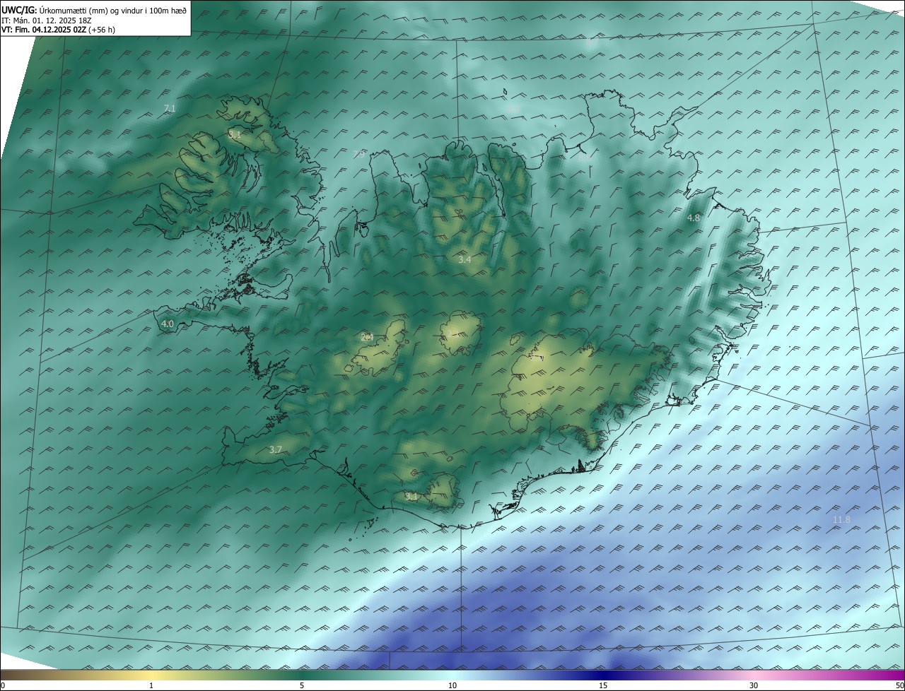The height and width of the screenshot is (691, 905).
Task: Pick the dark navy segment of the colour bar
Action: click(x=603, y=675)
